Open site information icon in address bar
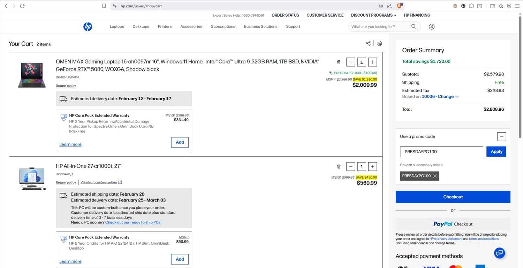The height and width of the screenshot is (268, 523). tap(115, 6)
